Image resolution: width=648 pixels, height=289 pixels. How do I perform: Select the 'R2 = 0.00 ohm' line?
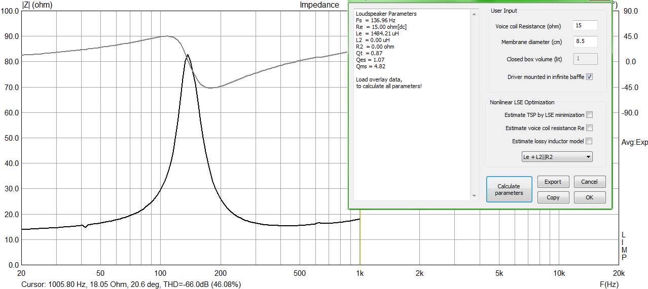(x=375, y=47)
